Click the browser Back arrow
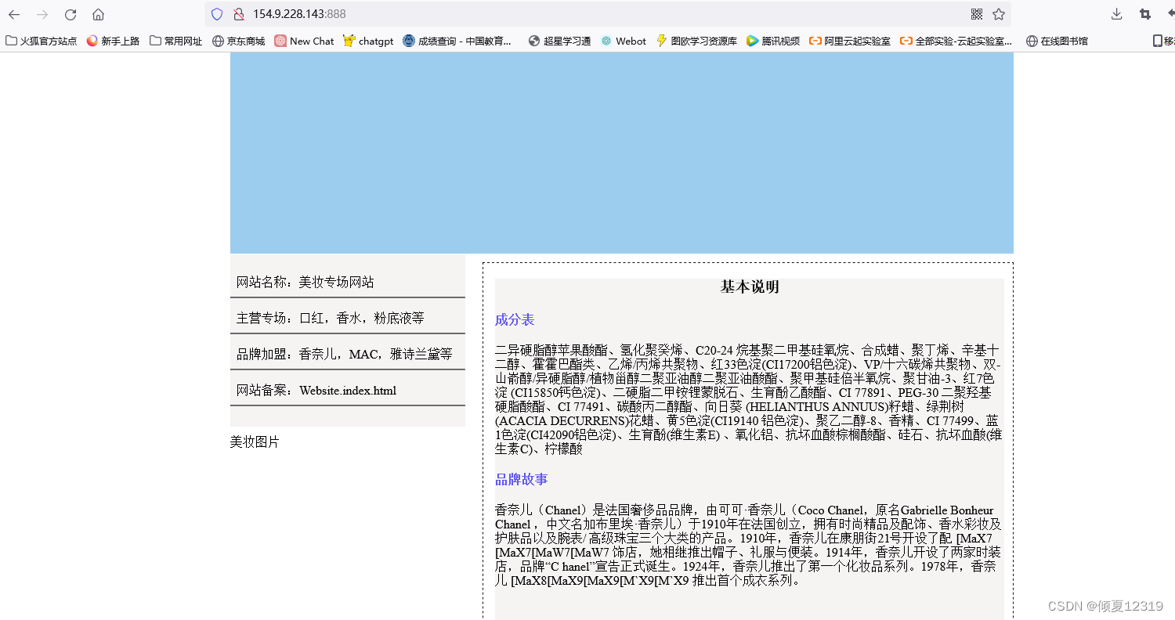The height and width of the screenshot is (620, 1175). tap(14, 14)
